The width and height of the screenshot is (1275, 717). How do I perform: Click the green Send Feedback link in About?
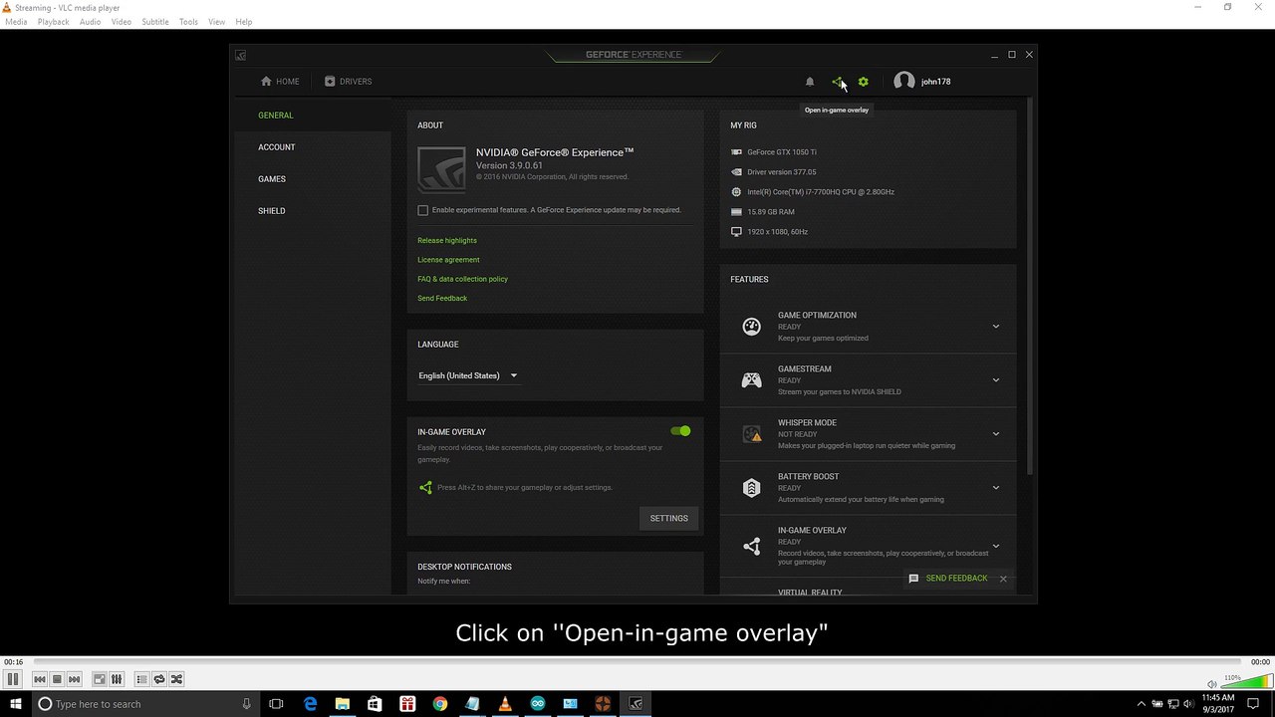click(442, 298)
